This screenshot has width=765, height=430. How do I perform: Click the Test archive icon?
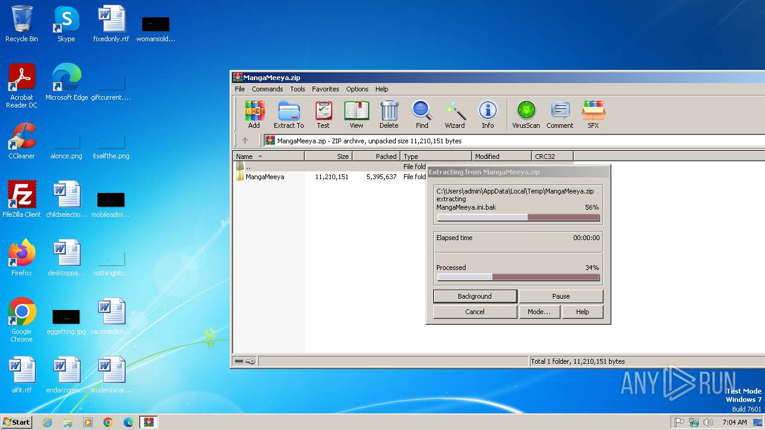pos(323,114)
